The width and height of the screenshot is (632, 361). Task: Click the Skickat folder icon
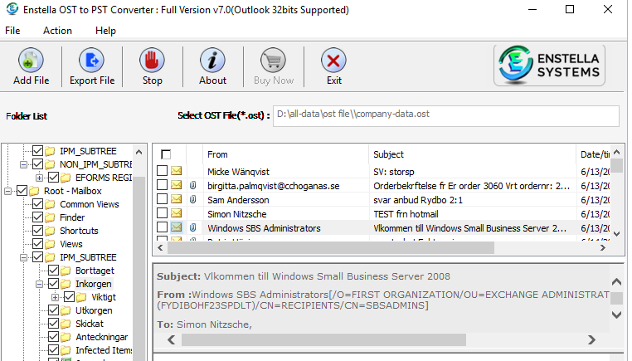point(66,324)
